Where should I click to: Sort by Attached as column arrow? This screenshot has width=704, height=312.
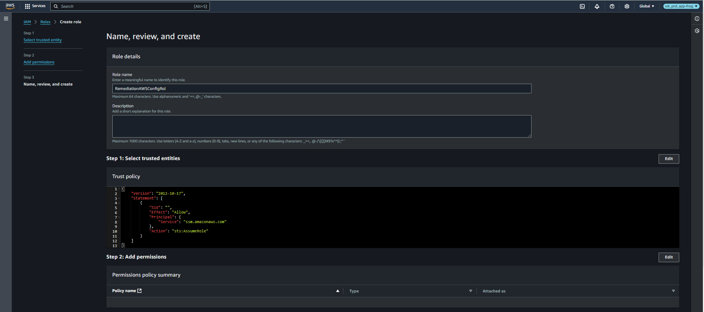[x=673, y=291]
